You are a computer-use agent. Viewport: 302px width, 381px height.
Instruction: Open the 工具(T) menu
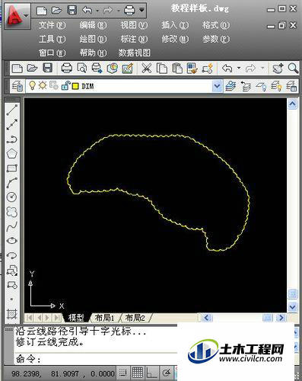click(52, 39)
